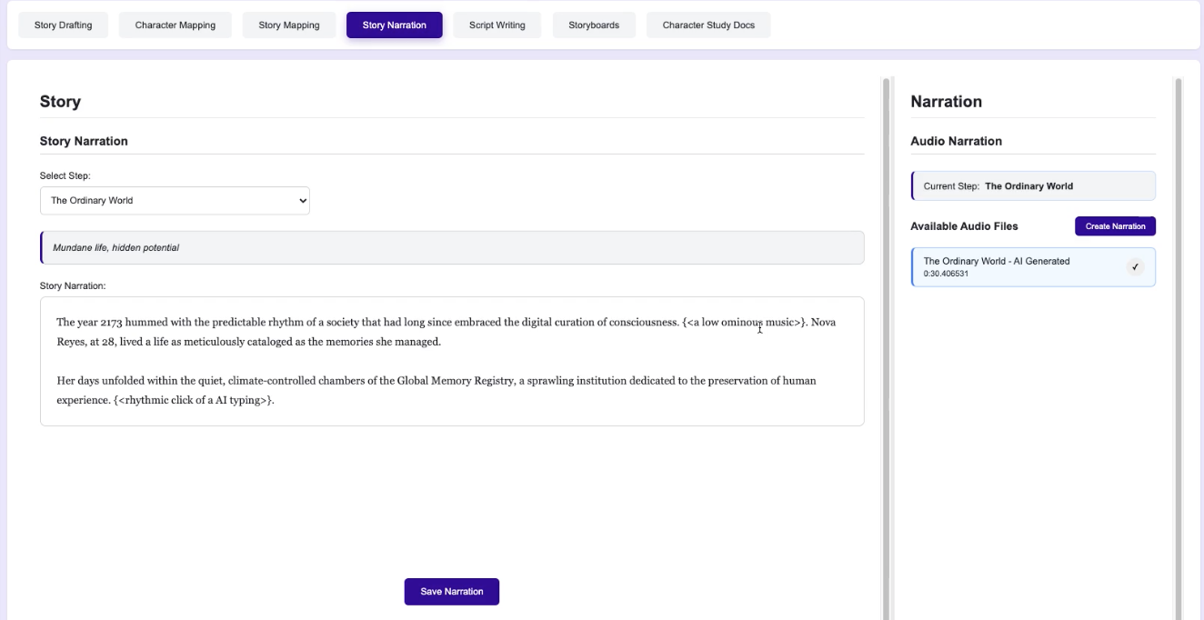Go to the Story Mapping tab
Viewport: 1204px width, 620px height.
pos(289,25)
